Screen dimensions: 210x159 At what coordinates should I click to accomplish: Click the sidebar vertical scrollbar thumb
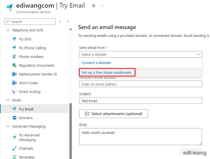point(70,131)
